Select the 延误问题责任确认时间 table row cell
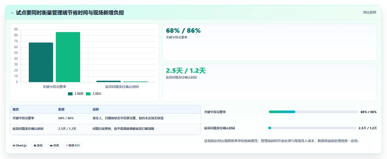Viewport: 387px width, 159px height. (x=28, y=129)
